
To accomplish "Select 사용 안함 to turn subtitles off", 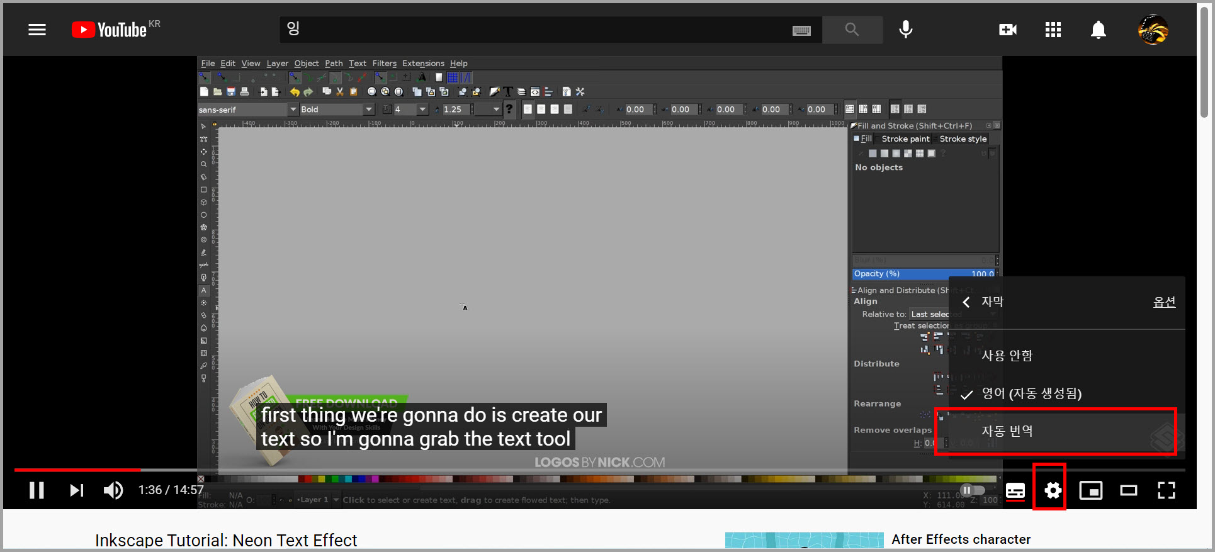I will pos(1067,356).
